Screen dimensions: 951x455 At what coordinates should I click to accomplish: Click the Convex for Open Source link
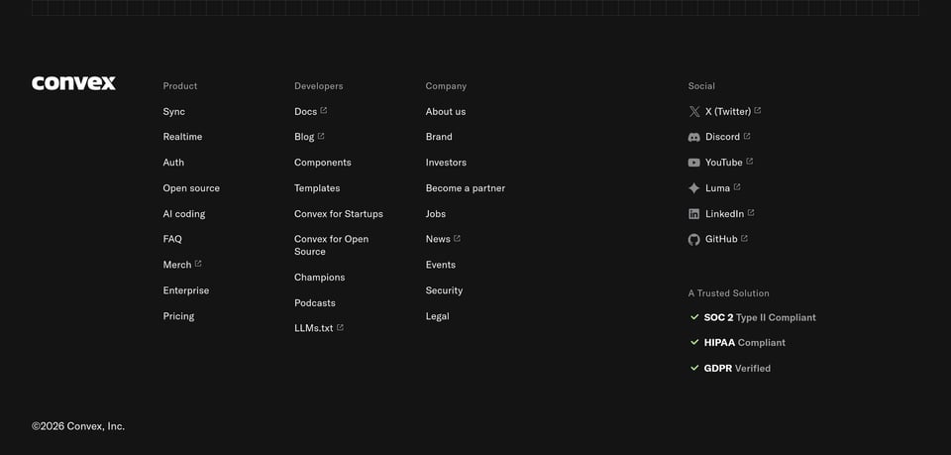coord(331,245)
